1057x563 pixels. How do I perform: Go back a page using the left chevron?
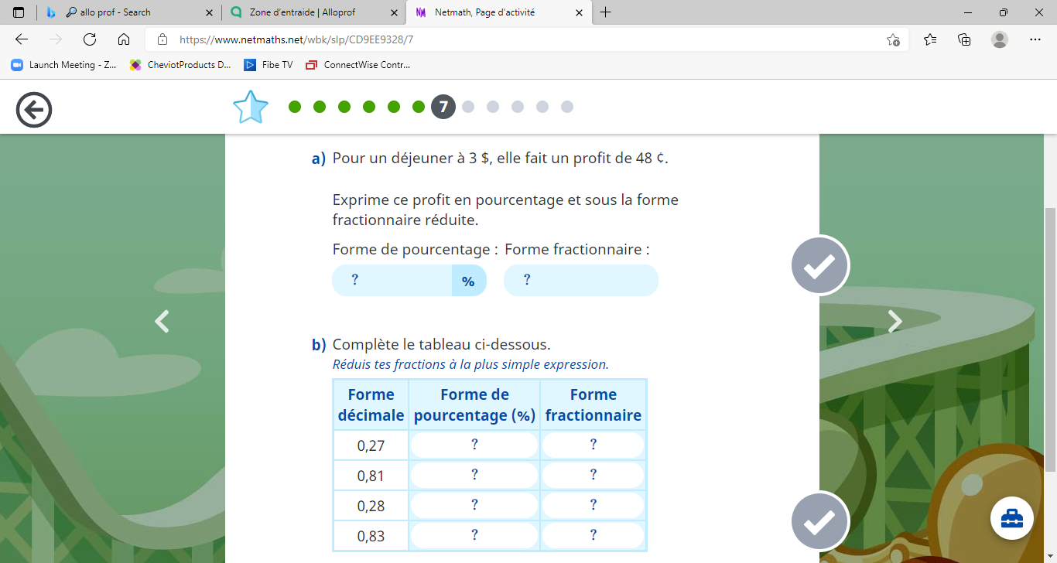click(x=162, y=321)
